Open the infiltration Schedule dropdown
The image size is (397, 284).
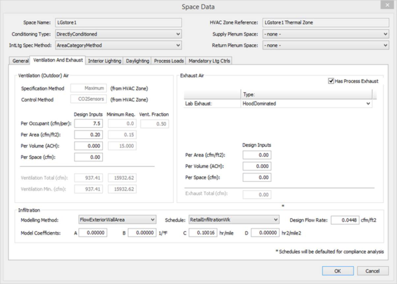(x=234, y=219)
